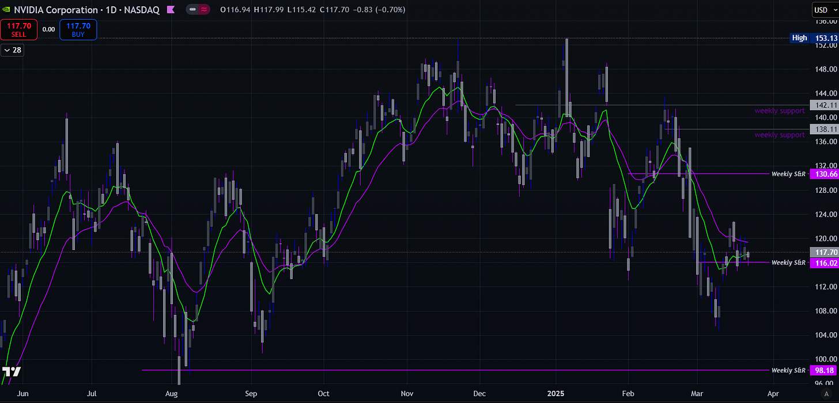Select the 'weekly support' text below 138.11
Screen dimensions: 839x403
[780, 135]
